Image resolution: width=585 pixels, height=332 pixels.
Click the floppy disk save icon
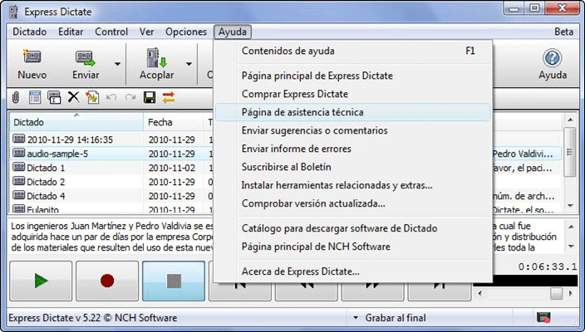pos(150,98)
